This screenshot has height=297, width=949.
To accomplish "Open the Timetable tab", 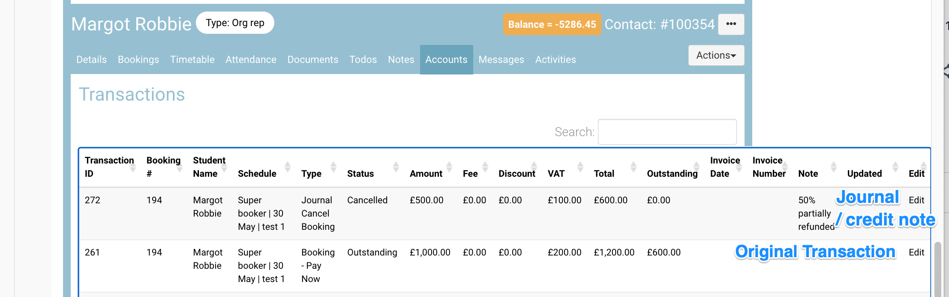I will click(192, 59).
